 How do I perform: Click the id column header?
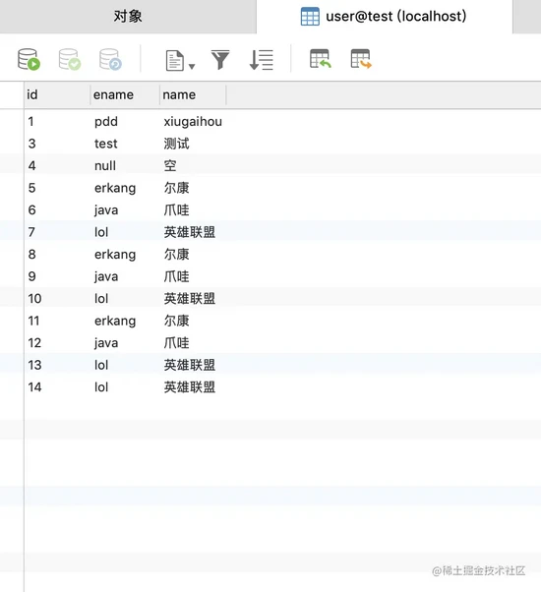[x=57, y=94]
